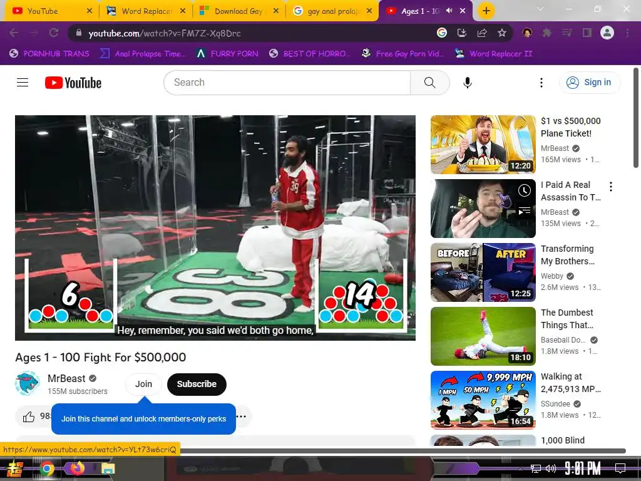Click the Join channel button
Image resolution: width=641 pixels, height=481 pixels.
pos(143,384)
